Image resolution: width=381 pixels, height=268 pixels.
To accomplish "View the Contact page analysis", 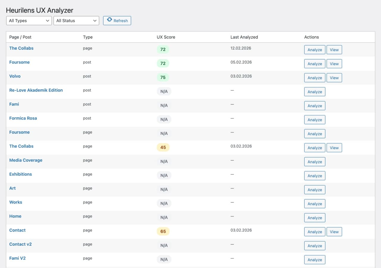I will 334,232.
